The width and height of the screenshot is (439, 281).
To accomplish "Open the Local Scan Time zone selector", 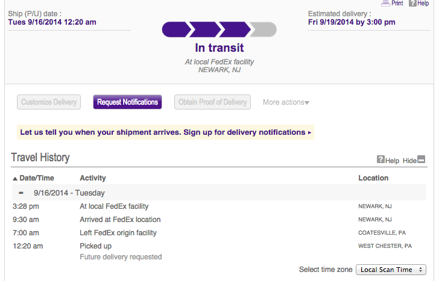I will pyautogui.click(x=391, y=270).
